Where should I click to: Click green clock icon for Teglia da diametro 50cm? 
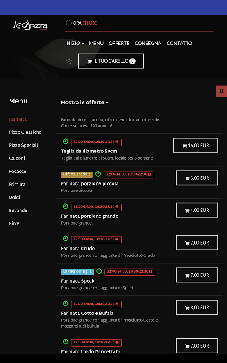pos(65,141)
